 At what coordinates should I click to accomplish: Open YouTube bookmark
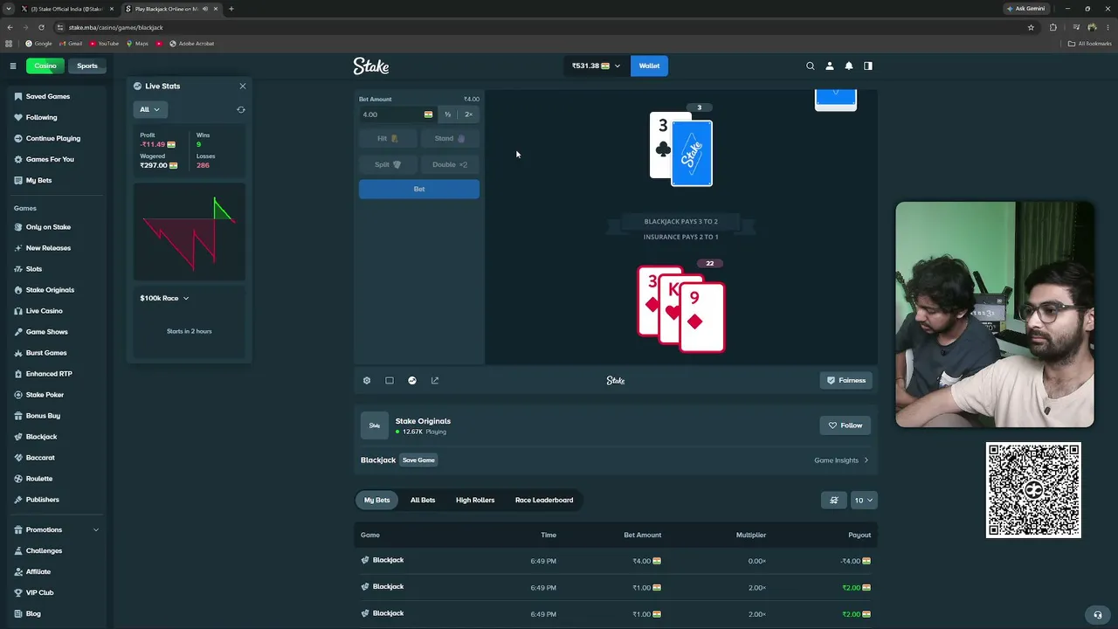pos(104,43)
